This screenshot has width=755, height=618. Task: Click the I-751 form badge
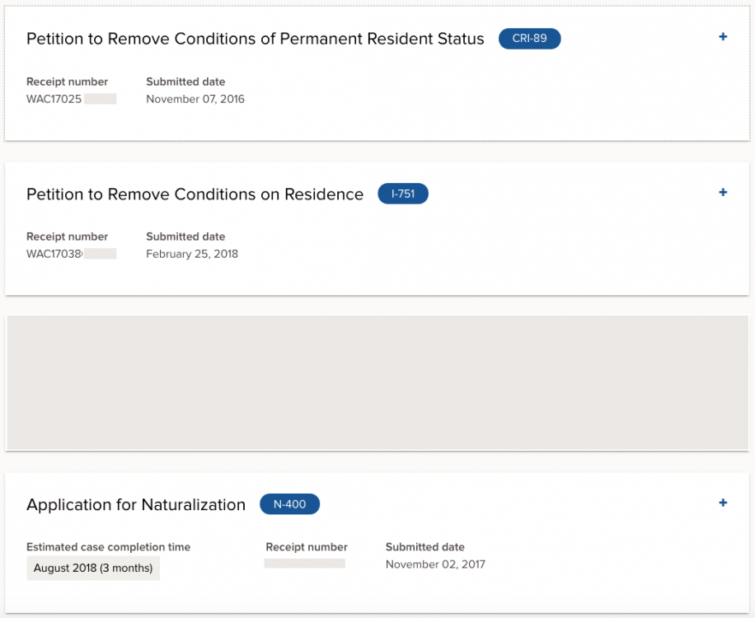403,194
